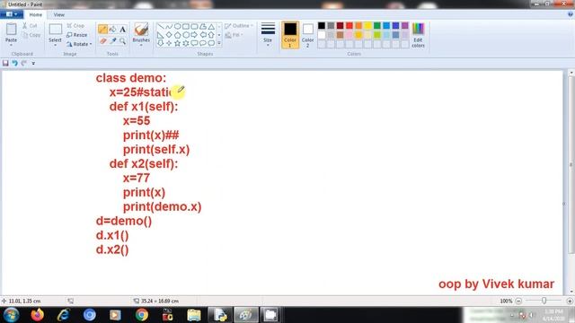The width and height of the screenshot is (575, 323).
Task: Select the Eraser tool
Action: point(102,40)
